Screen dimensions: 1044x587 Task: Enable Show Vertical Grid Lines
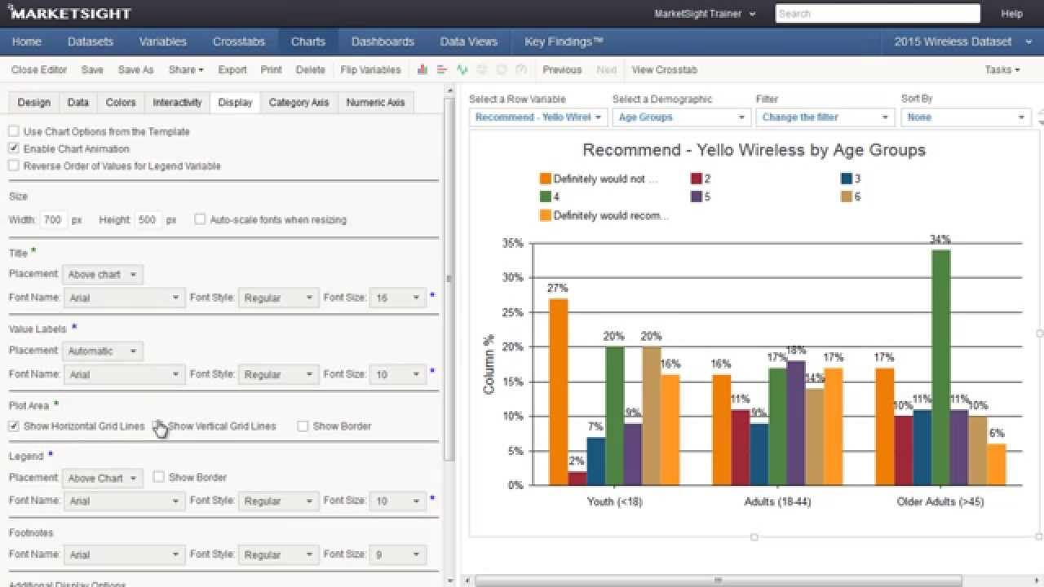click(x=158, y=426)
